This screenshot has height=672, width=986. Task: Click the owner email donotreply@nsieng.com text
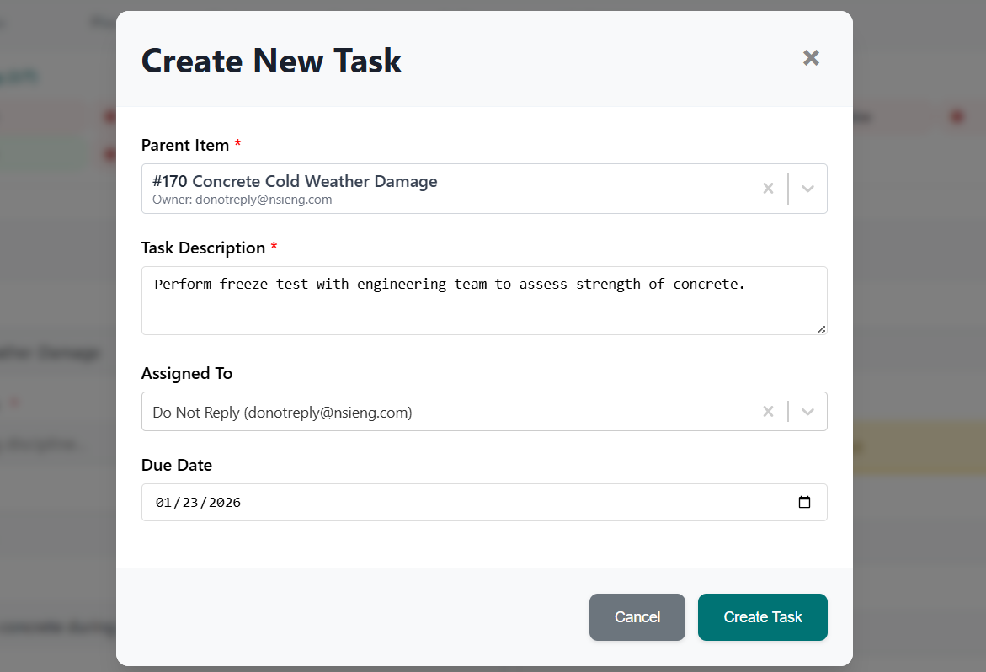pos(264,200)
